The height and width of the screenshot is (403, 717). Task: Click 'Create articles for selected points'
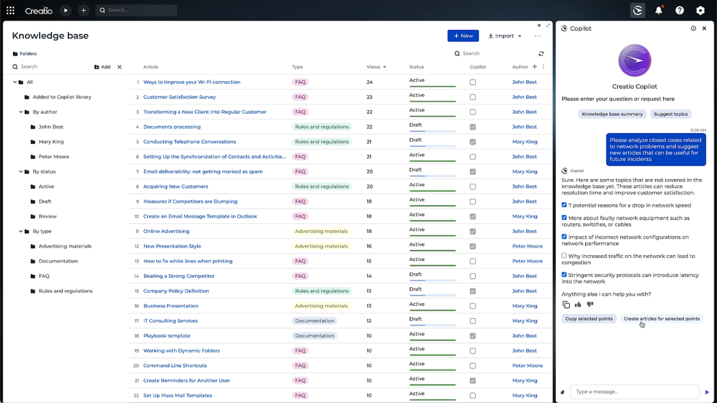(x=661, y=319)
